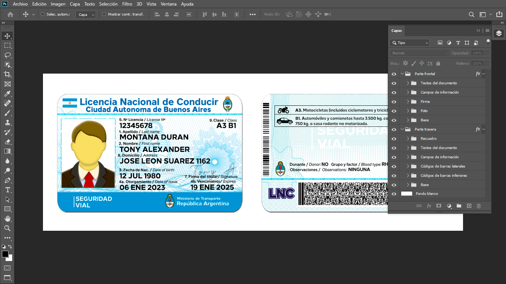Toggle the layer filter on/off switch
This screenshot has width=506, height=284.
tap(488, 43)
